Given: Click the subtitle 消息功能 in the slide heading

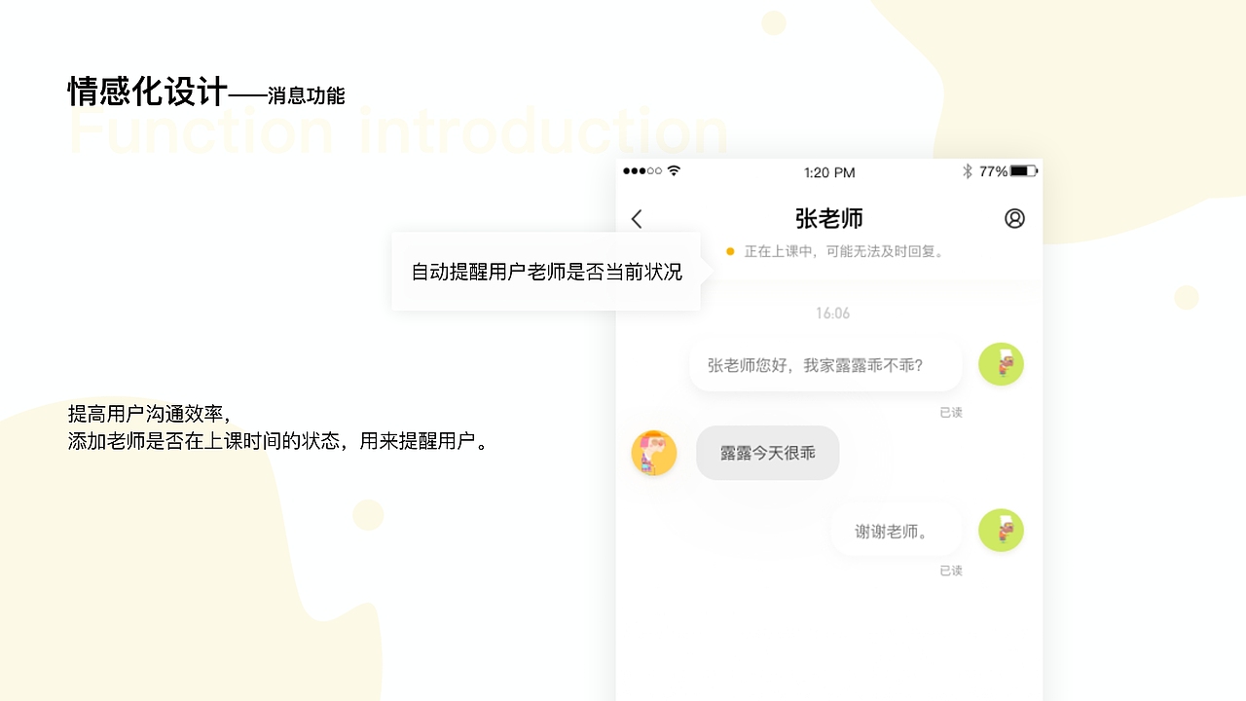Looking at the screenshot, I should pyautogui.click(x=310, y=95).
